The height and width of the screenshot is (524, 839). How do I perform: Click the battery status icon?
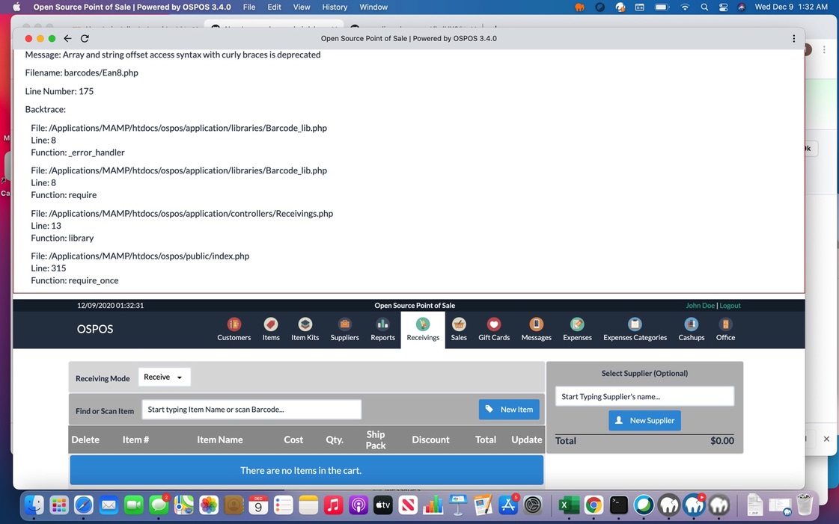pyautogui.click(x=662, y=7)
